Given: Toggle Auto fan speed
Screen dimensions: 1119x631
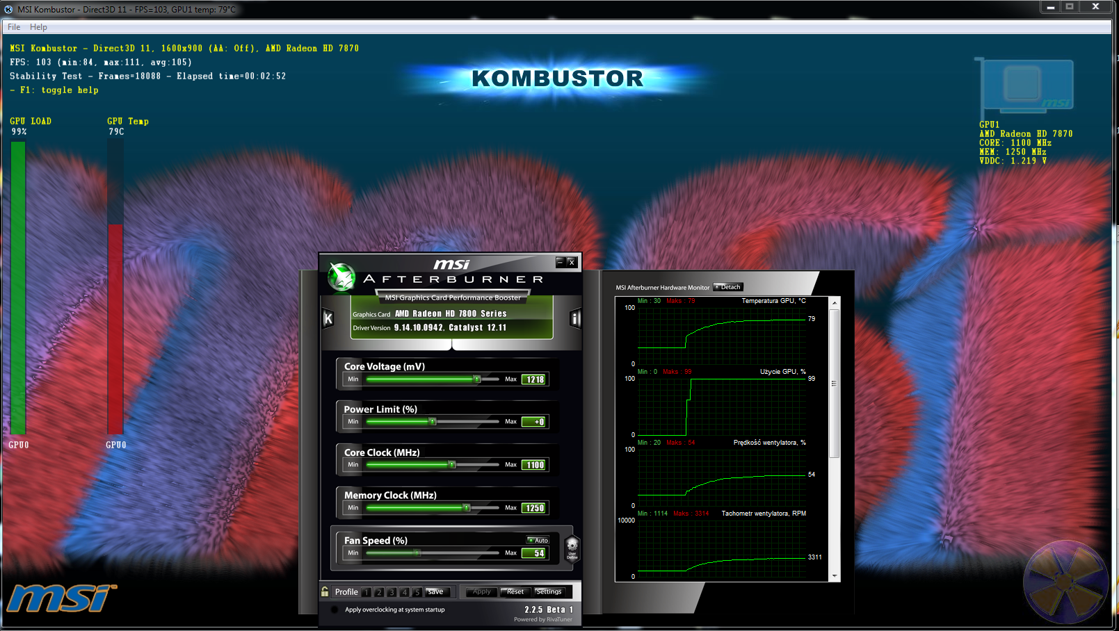Looking at the screenshot, I should tap(538, 540).
